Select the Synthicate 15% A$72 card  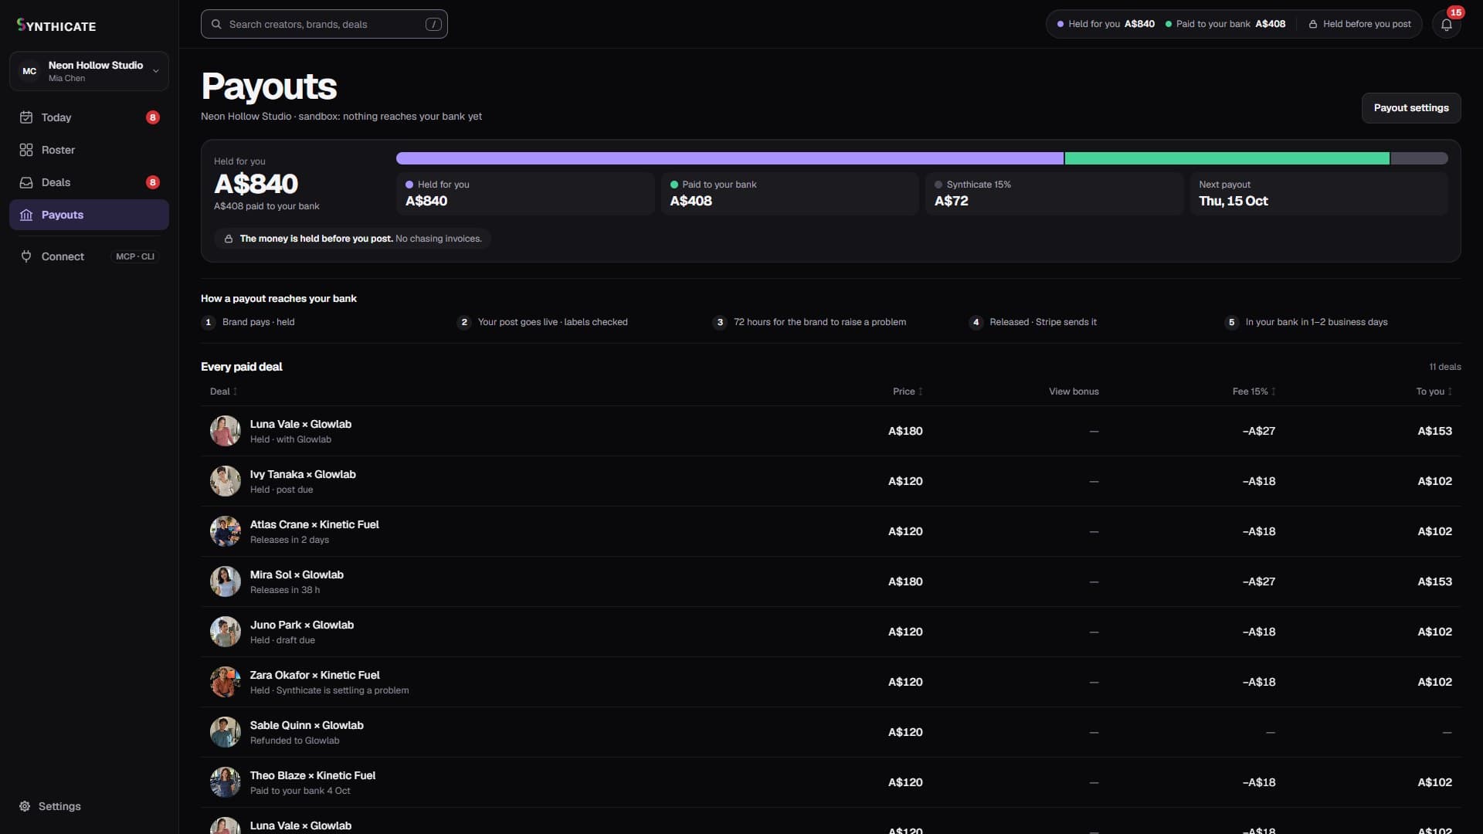pyautogui.click(x=1054, y=193)
